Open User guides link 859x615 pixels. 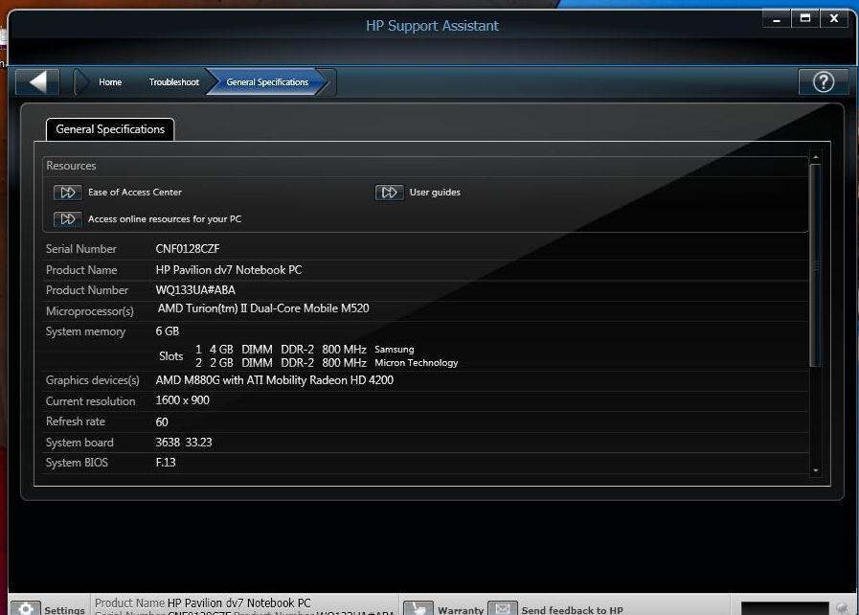coord(435,193)
